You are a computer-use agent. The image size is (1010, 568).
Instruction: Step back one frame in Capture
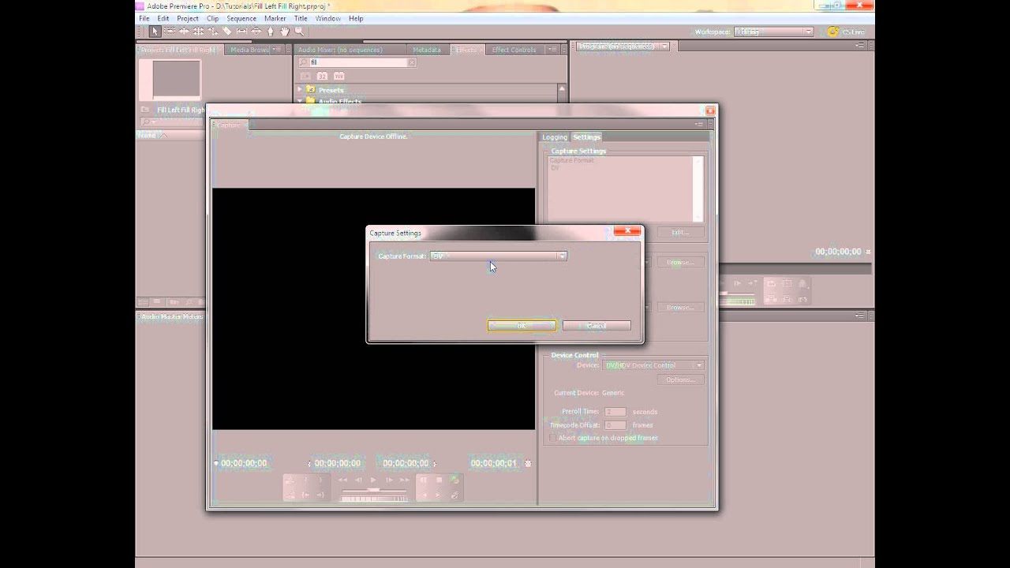pyautogui.click(x=358, y=480)
